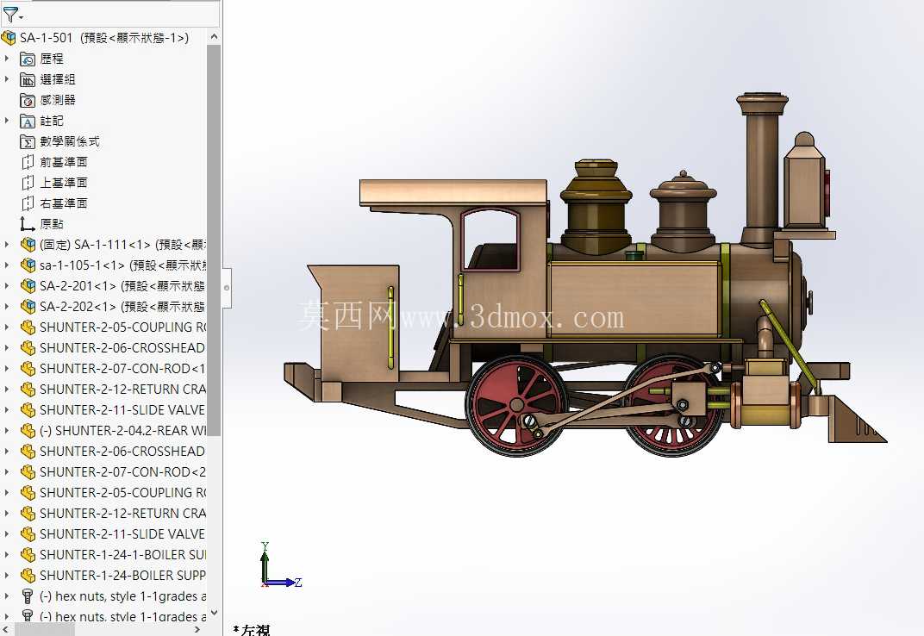This screenshot has height=636, width=924.
Task: Click the (-) SHUNTER-2-04.2-REAR part icon
Action: 28,431
